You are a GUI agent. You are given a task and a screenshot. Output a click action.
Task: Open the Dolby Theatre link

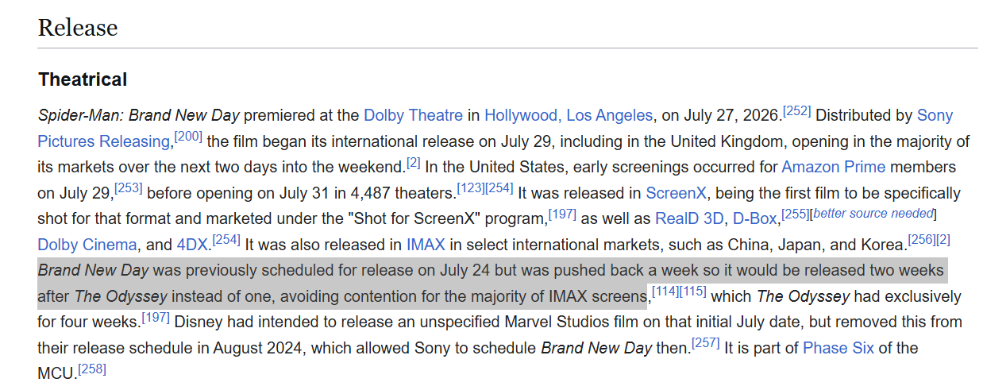[413, 115]
